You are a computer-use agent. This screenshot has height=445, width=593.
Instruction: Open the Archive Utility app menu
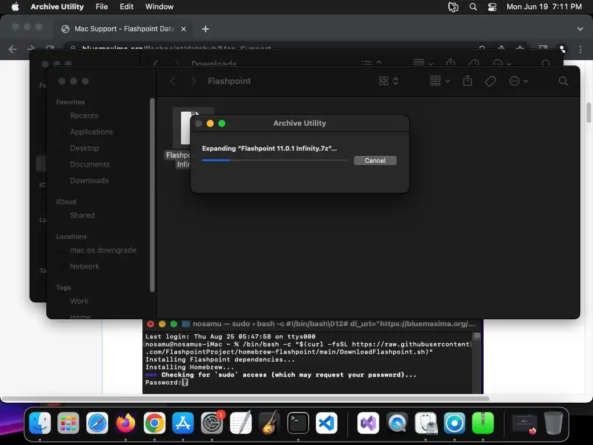pyautogui.click(x=57, y=6)
